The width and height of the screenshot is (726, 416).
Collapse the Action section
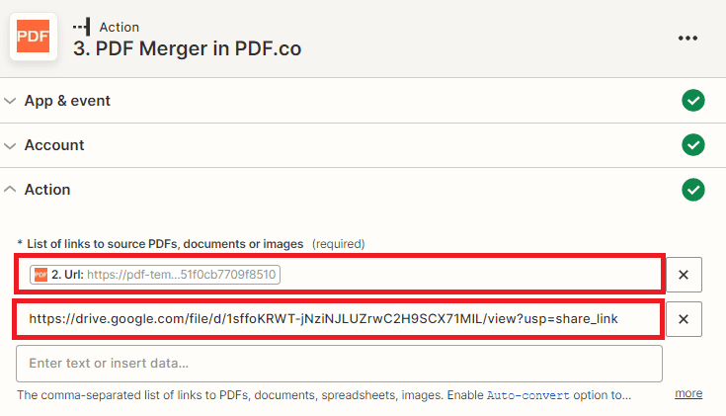(x=11, y=190)
